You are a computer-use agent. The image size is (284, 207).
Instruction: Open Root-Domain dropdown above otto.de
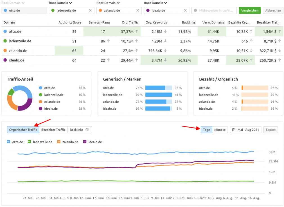point(13,3)
